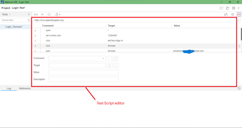Open project more options menu
The image size is (242, 128).
239,8
